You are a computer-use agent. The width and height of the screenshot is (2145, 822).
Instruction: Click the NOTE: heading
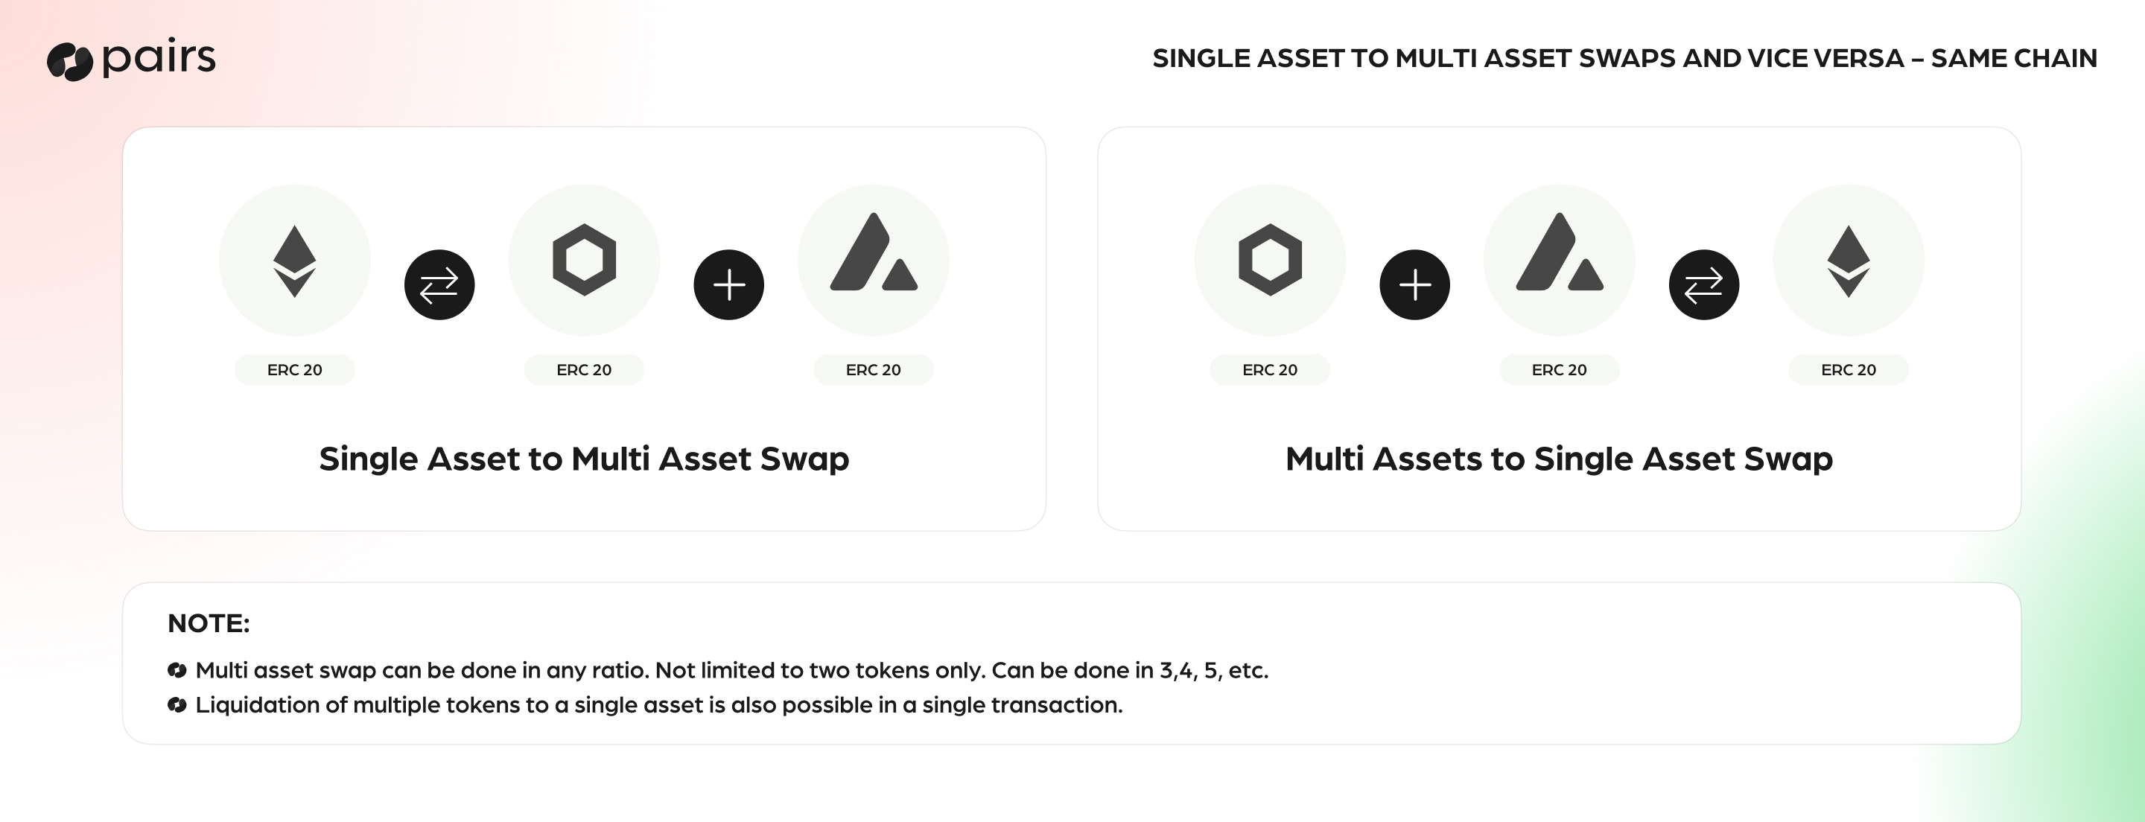click(x=209, y=623)
